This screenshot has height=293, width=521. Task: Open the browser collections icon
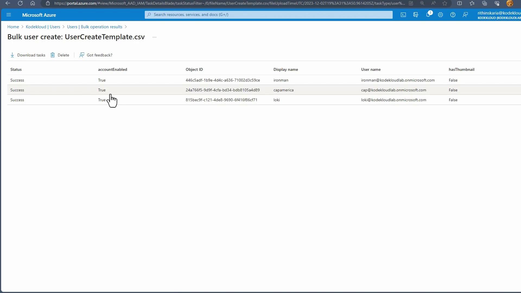(484, 3)
